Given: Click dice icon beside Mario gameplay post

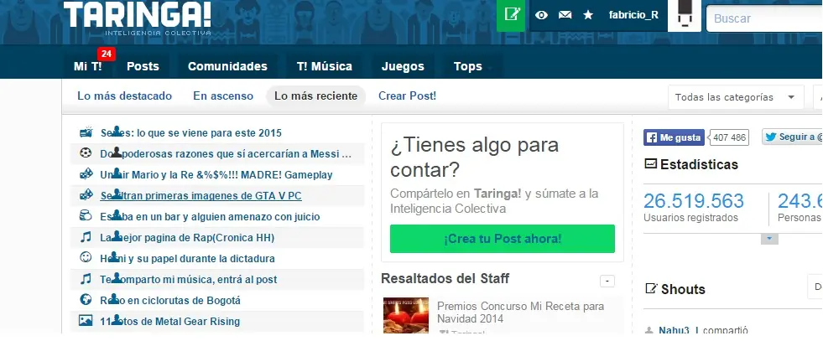Looking at the screenshot, I should [x=86, y=174].
